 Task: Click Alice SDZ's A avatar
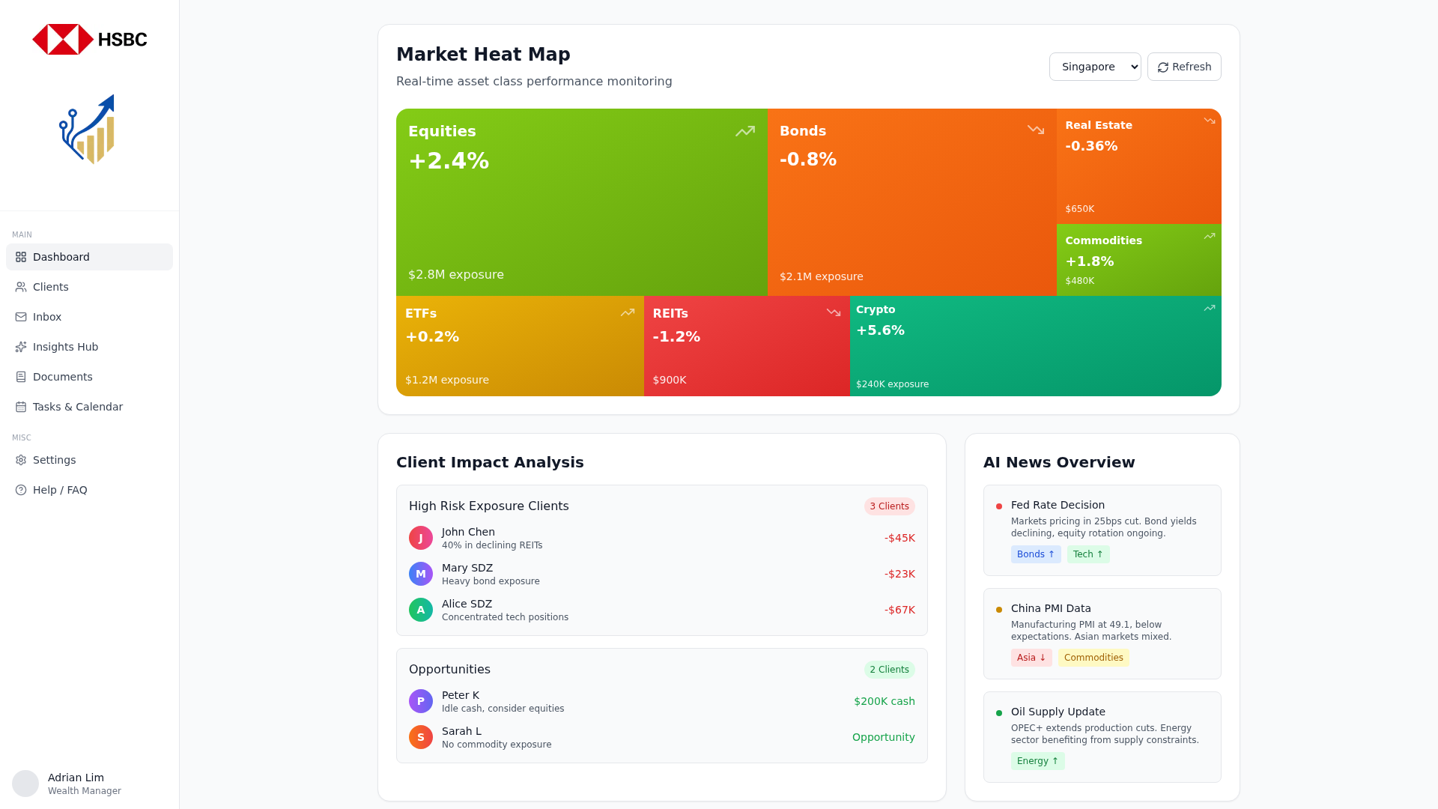click(x=421, y=610)
